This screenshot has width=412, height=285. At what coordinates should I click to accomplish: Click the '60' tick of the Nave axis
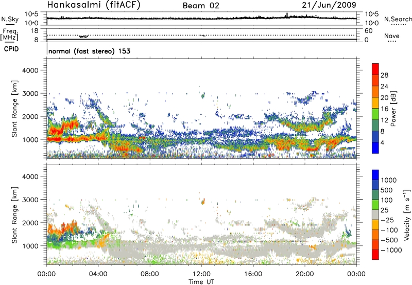(368, 31)
